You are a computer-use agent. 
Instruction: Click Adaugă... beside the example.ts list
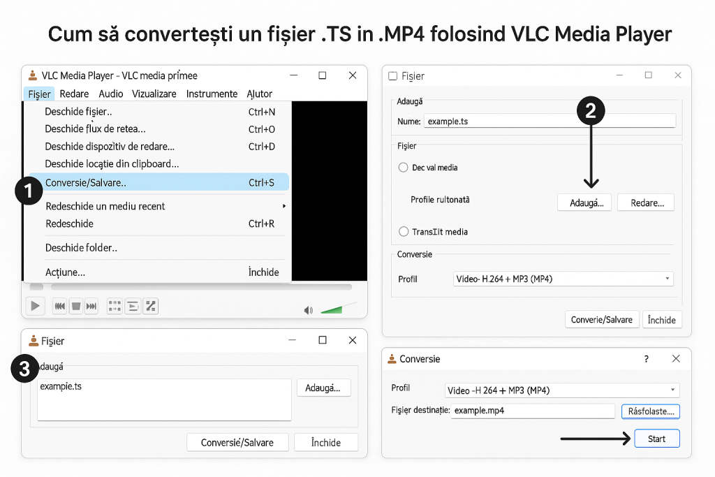pos(323,388)
